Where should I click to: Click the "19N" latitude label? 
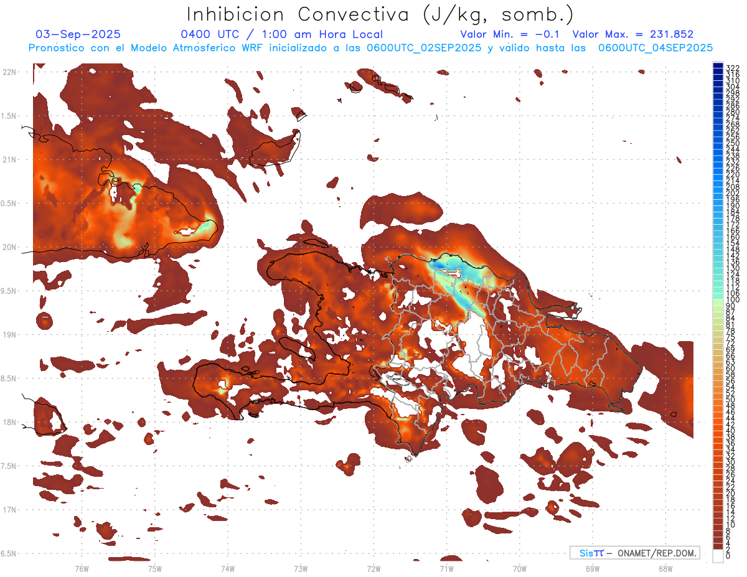pyautogui.click(x=9, y=335)
